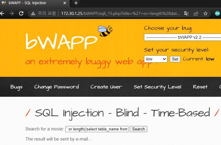Click 'The result will be sent by e-mail...' text

[x=58, y=139]
